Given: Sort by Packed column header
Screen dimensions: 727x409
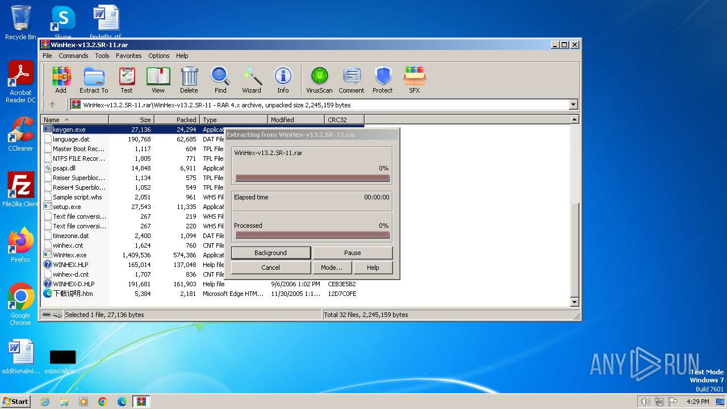Looking at the screenshot, I should [x=177, y=120].
